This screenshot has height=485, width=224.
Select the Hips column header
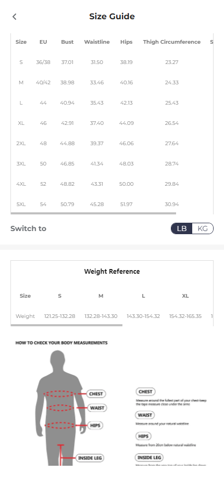pos(127,42)
